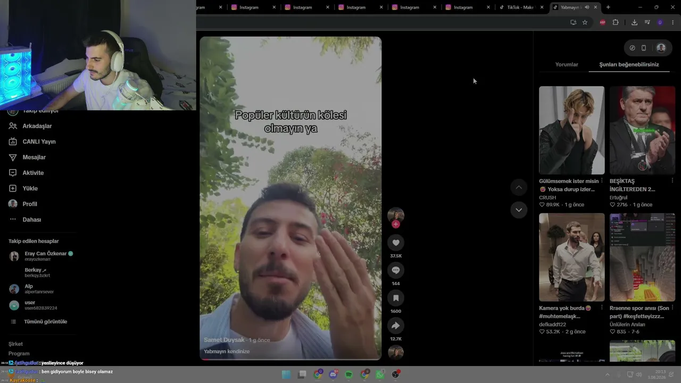Click the video caption 'Yabmayın kendinize'

[227, 352]
